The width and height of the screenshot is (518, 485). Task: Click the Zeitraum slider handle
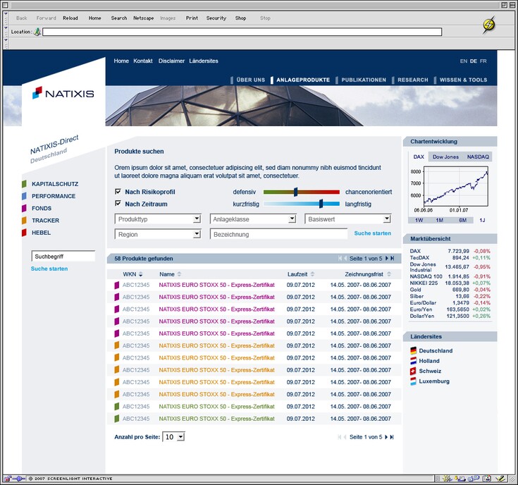click(x=321, y=204)
